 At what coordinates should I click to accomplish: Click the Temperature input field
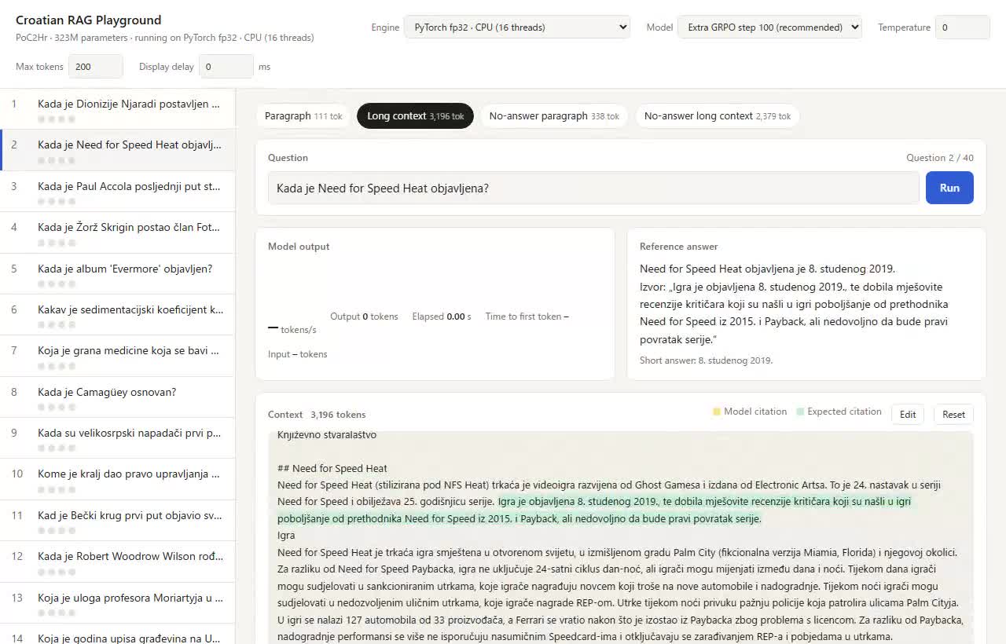962,27
